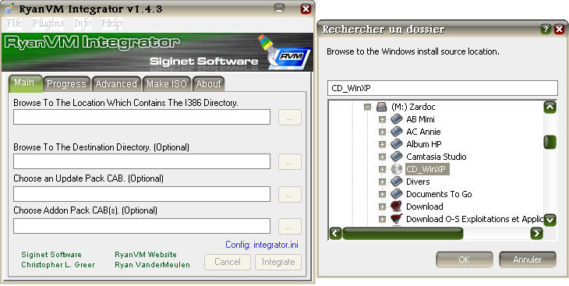This screenshot has width=569, height=286.
Task: Click the help question mark in folder dialog
Action: pos(545,30)
